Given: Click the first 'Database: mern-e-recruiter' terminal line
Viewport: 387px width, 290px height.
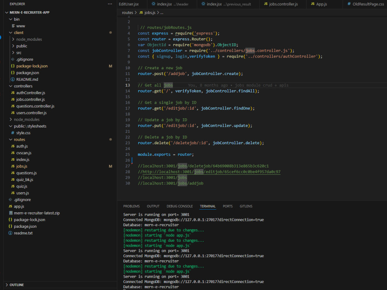Looking at the screenshot, I should (x=151, y=225).
